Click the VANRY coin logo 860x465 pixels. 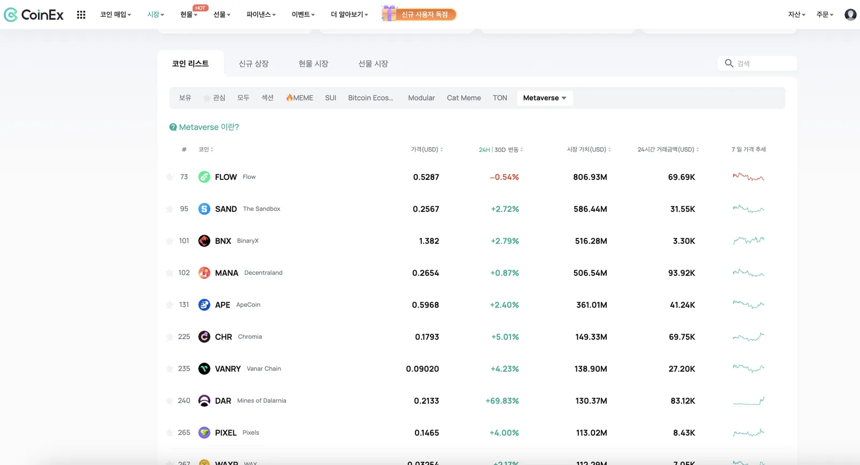[x=204, y=369]
